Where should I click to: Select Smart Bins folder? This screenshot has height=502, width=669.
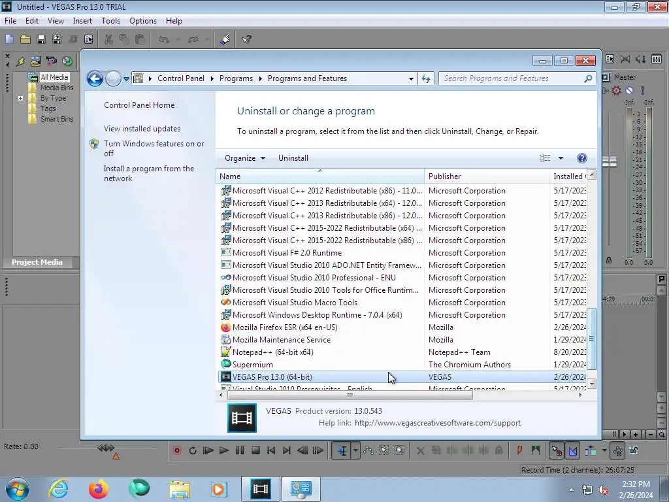(x=57, y=119)
